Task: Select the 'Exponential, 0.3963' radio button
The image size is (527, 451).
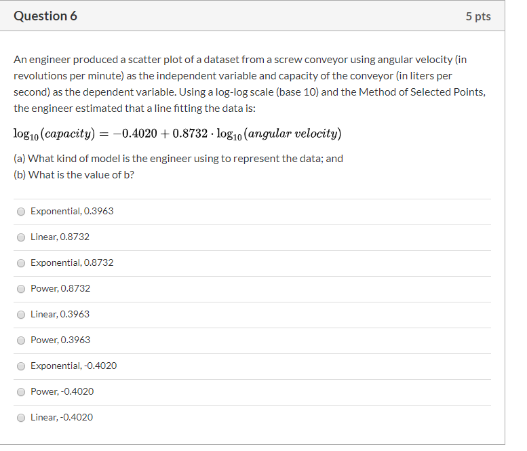Action: coord(21,212)
